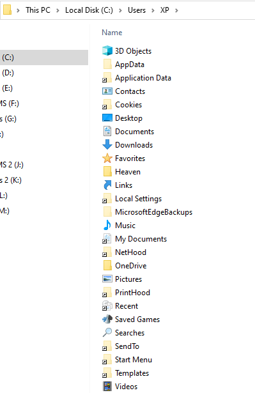Image resolution: width=255 pixels, height=393 pixels.
Task: Click the Documents page icon
Action: pyautogui.click(x=107, y=132)
